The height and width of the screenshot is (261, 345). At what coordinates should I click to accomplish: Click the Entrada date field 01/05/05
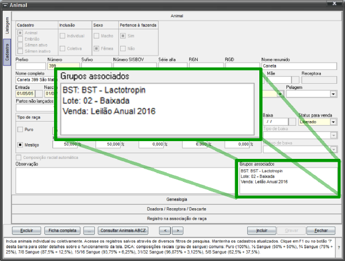25,94
